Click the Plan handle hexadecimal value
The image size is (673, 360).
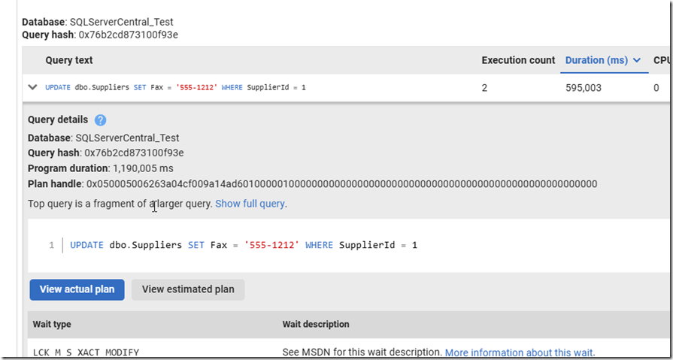coord(341,184)
